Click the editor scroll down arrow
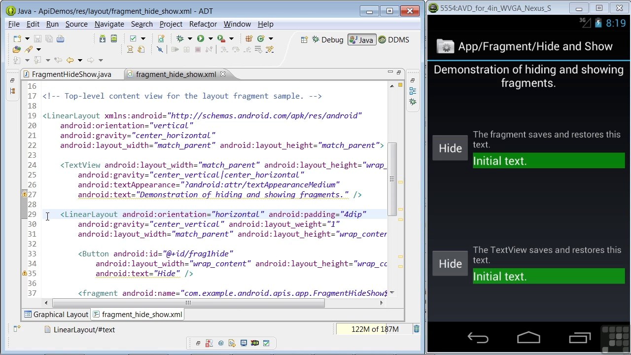Image resolution: width=631 pixels, height=355 pixels. [392, 293]
